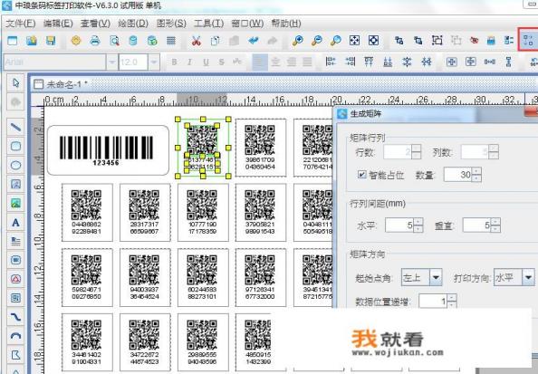Undo with the blue arrow icon
538x374 pixels.
(254, 41)
